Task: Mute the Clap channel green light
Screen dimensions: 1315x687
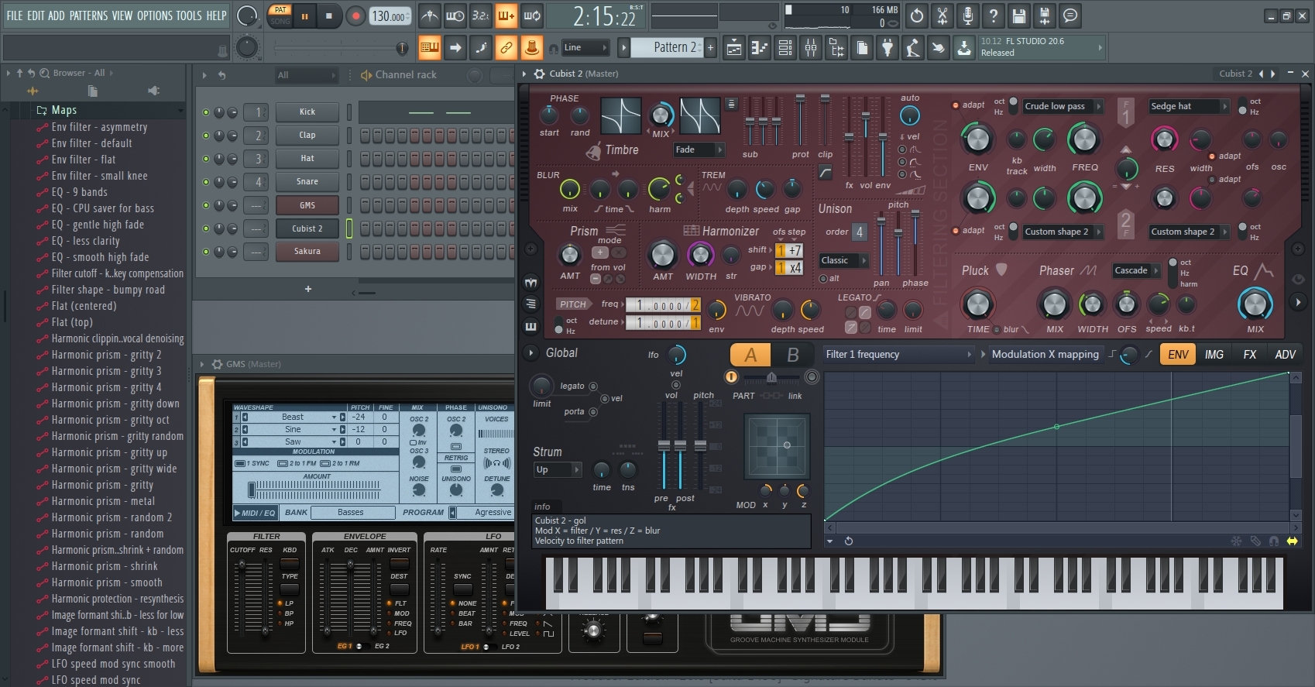Action: coord(206,136)
